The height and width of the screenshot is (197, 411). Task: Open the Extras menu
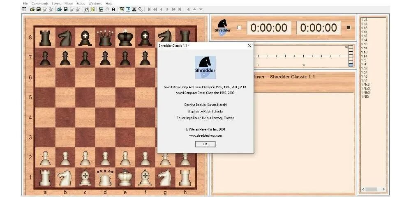81,3
